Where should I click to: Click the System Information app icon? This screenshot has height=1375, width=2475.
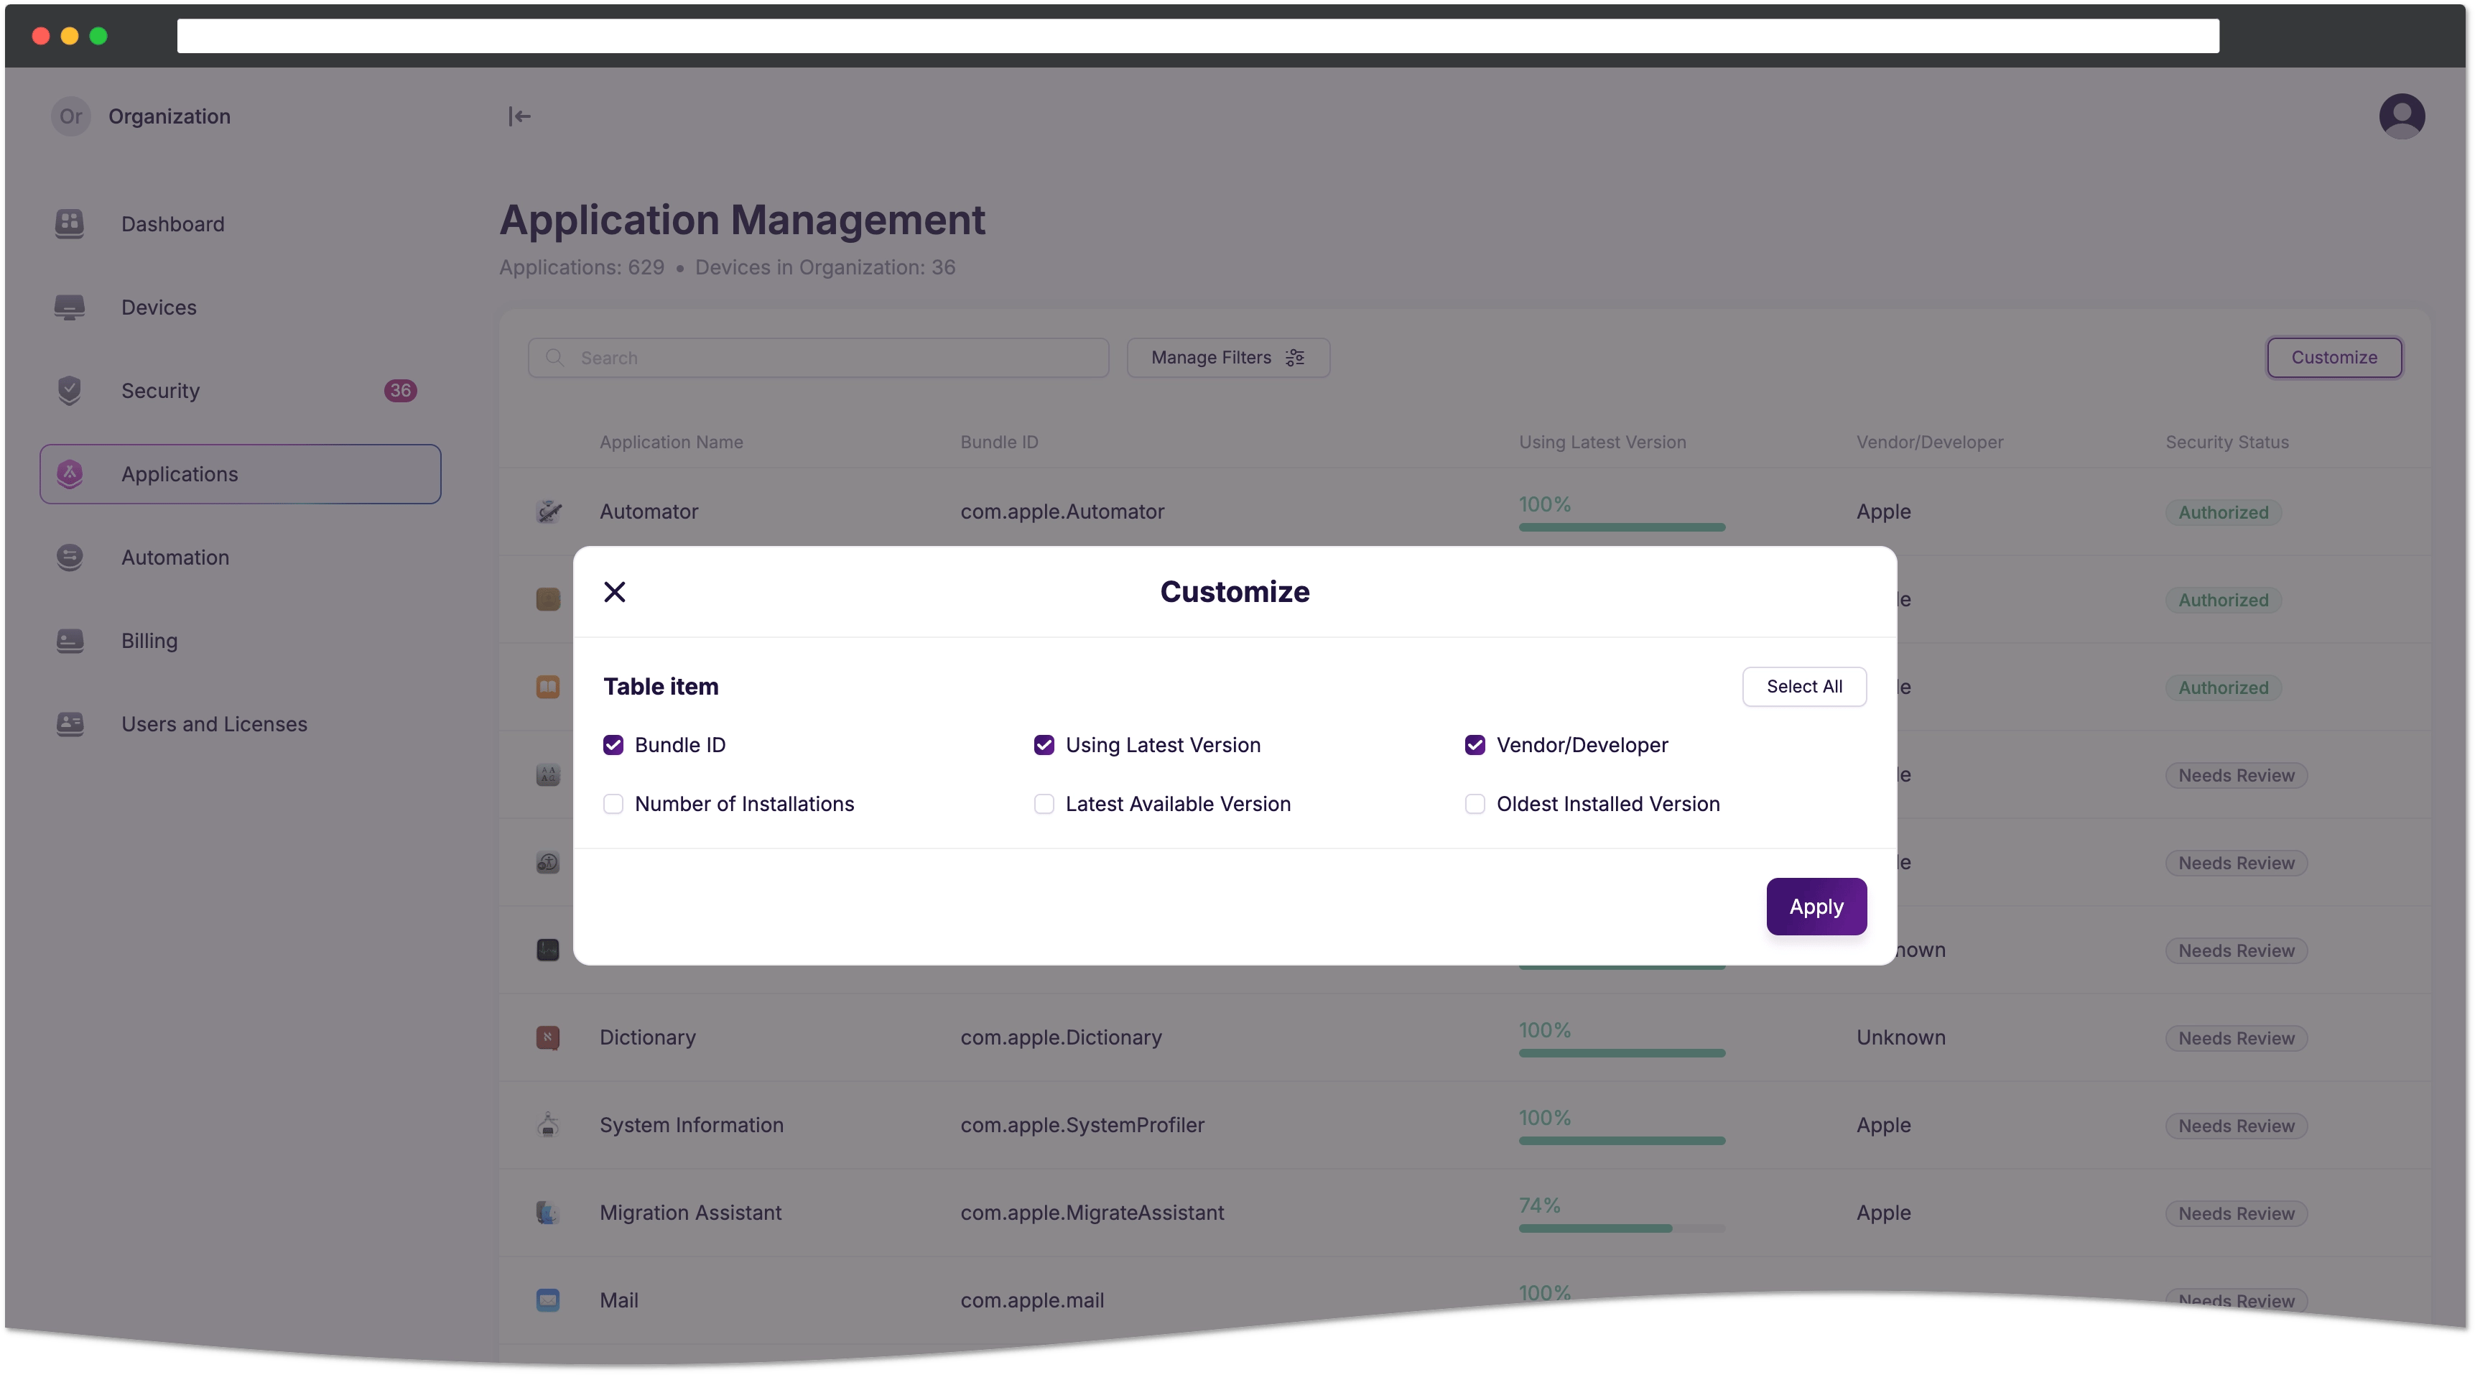click(x=548, y=1124)
